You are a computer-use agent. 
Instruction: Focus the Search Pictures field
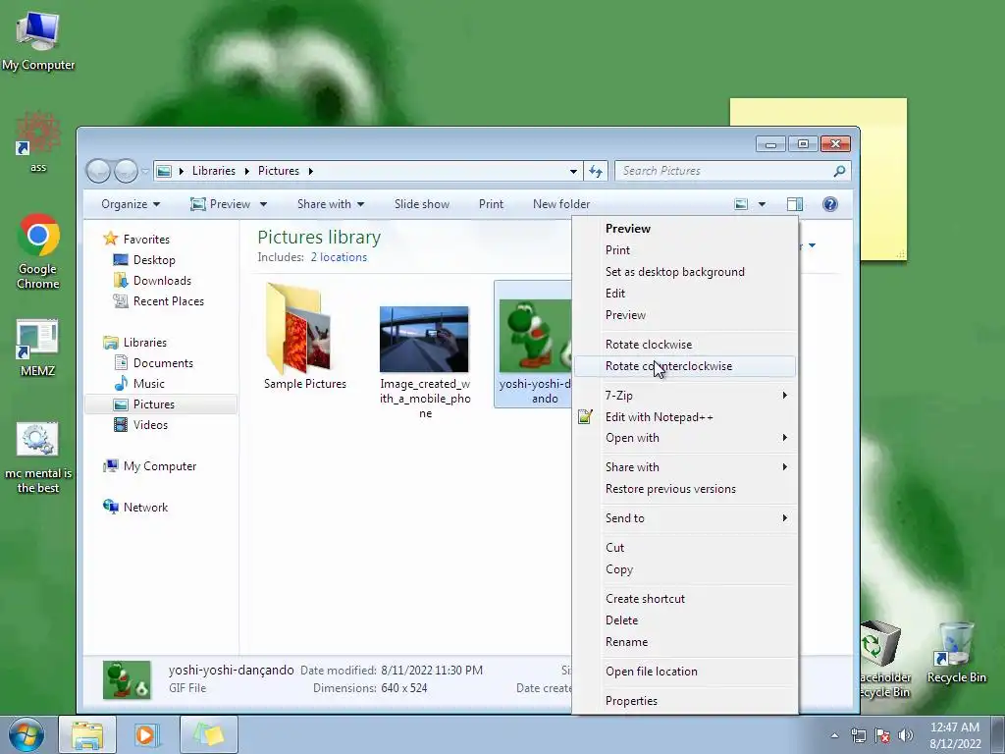point(732,171)
